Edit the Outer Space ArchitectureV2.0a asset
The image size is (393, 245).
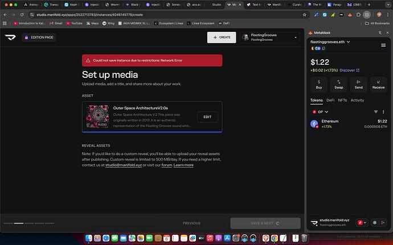pyautogui.click(x=207, y=117)
